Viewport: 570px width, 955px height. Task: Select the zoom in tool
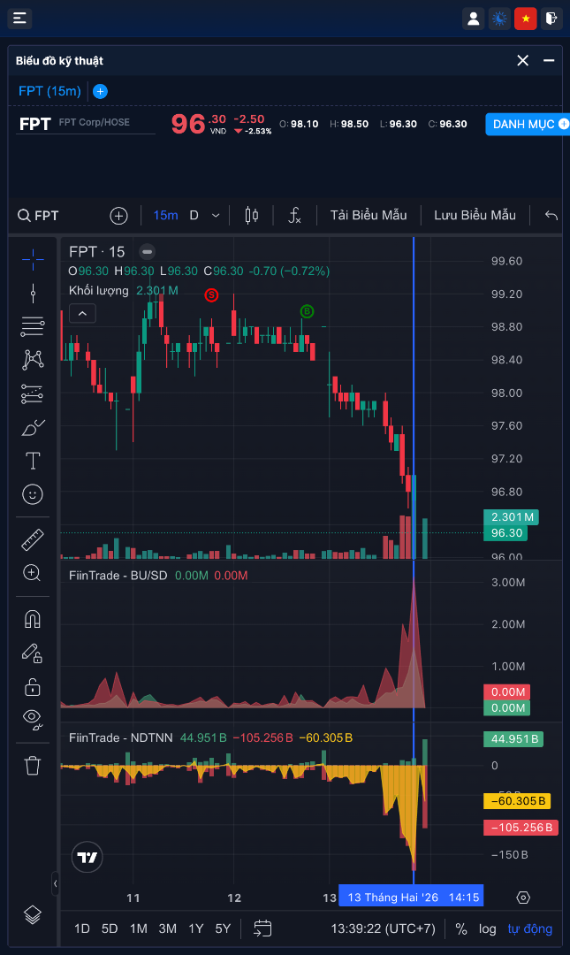(32, 573)
